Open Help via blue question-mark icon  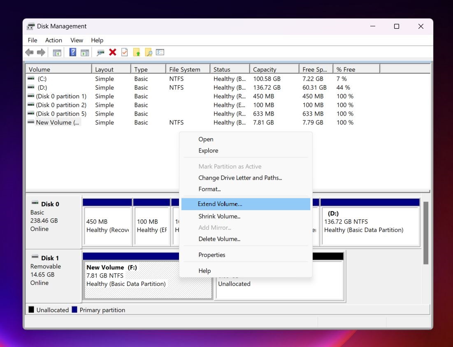pyautogui.click(x=72, y=52)
